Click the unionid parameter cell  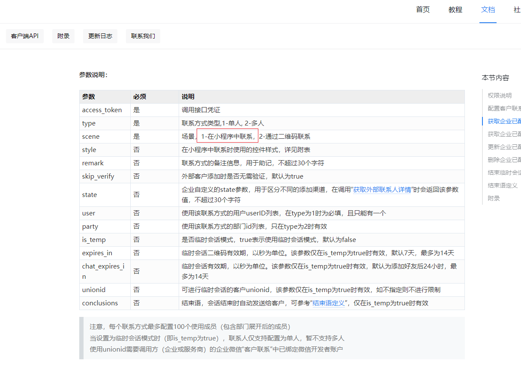[x=105, y=290]
